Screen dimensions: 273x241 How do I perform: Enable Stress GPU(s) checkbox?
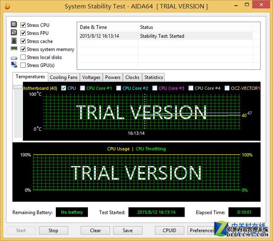(23, 65)
